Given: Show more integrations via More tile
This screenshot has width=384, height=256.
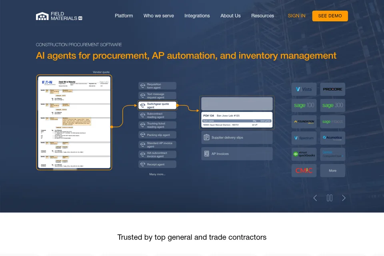Looking at the screenshot, I should [332, 170].
